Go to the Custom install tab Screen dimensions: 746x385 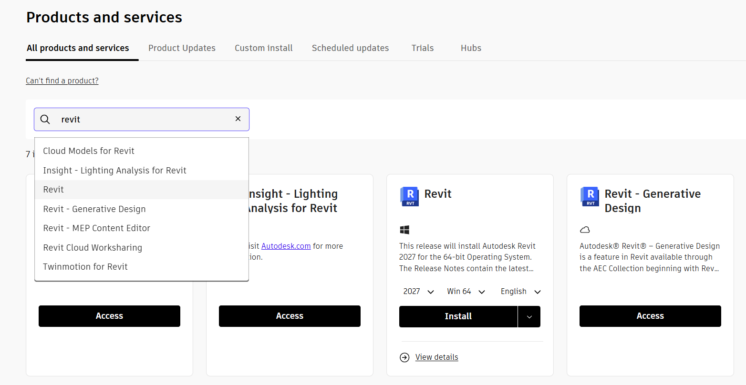264,48
